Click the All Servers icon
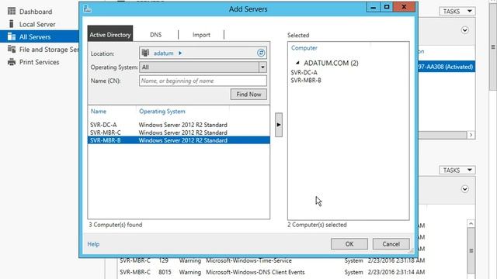This screenshot has width=497, height=279. (x=12, y=36)
